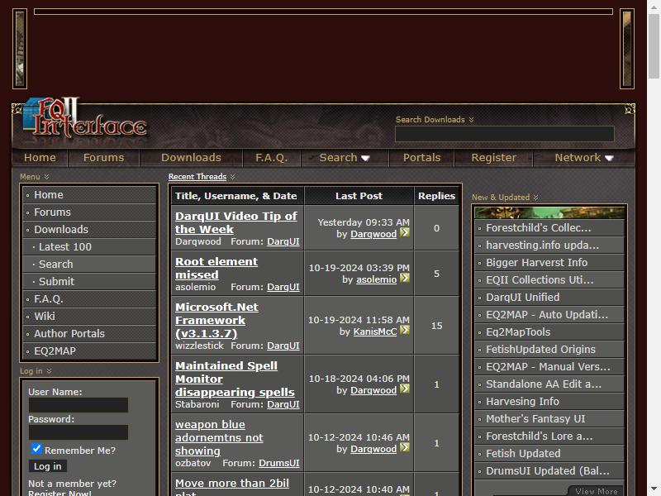Viewport: 661px width, 496px height.
Task: Click the Log in button
Action: click(48, 466)
